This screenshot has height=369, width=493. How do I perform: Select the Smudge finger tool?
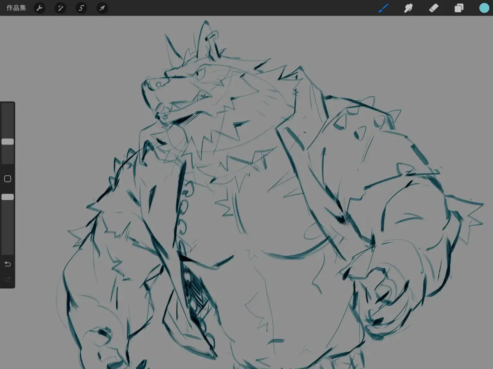tap(408, 8)
